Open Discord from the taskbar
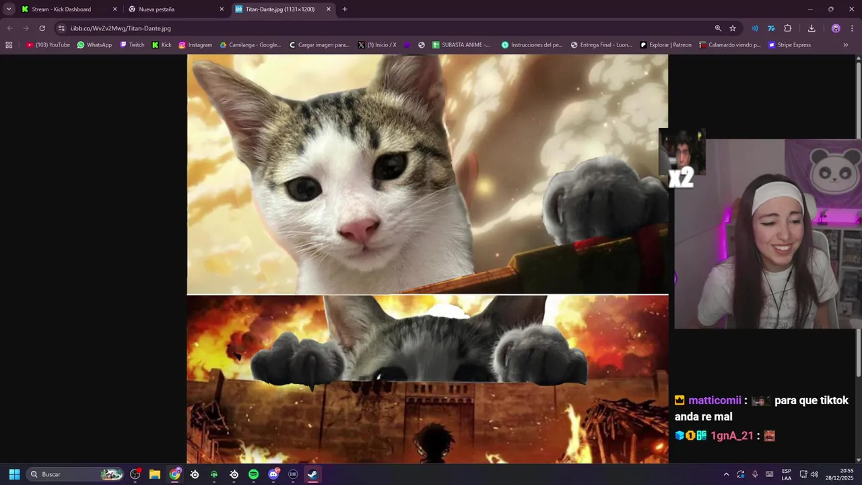862x485 pixels. click(x=273, y=474)
